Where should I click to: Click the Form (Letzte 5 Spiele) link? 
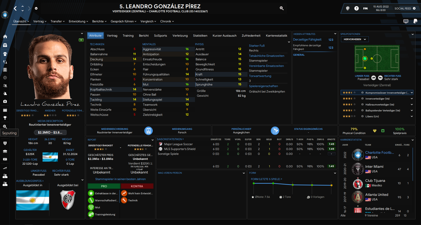coord(267,179)
